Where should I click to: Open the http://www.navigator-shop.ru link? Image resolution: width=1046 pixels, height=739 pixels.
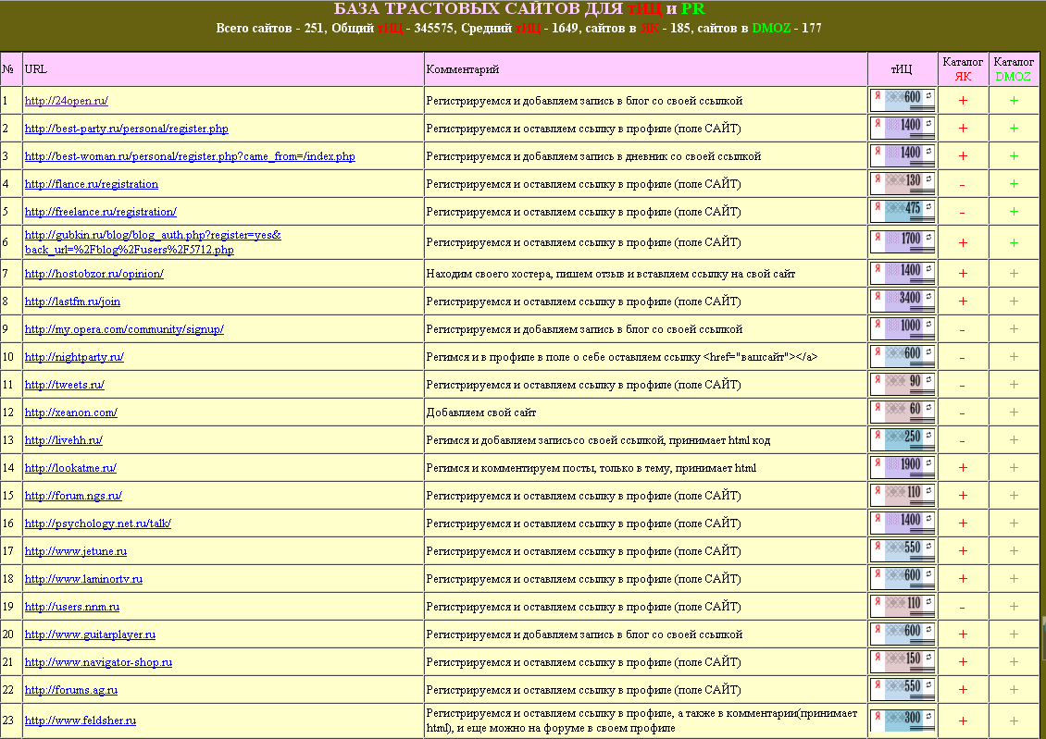(x=98, y=662)
